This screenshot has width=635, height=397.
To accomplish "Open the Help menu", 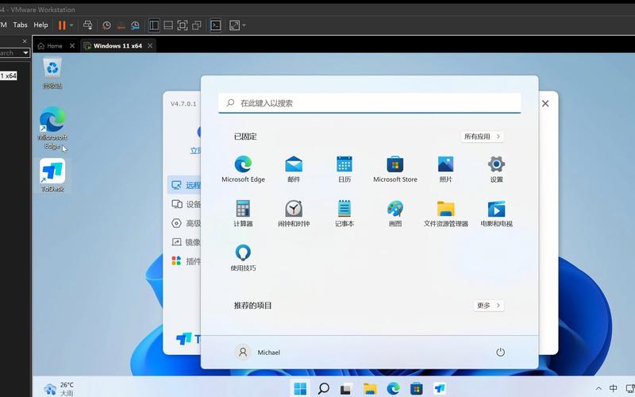I will click(40, 25).
